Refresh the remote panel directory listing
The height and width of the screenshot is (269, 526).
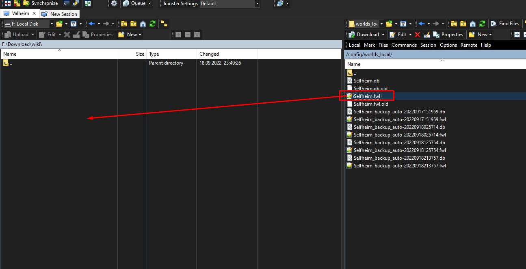[482, 24]
